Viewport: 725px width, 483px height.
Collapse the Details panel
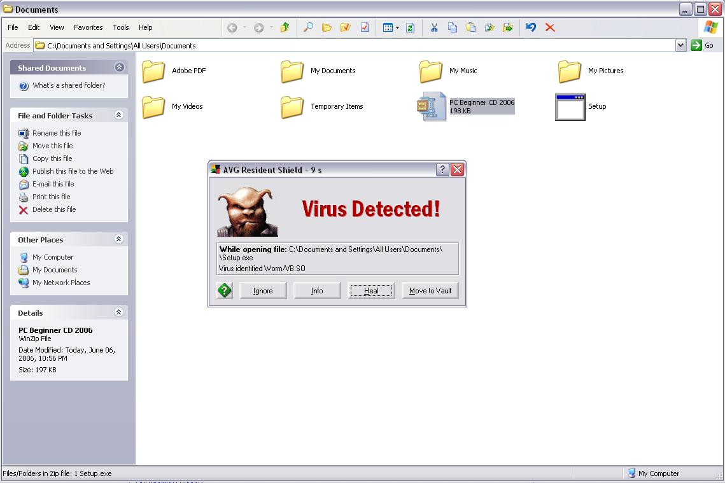(x=119, y=312)
